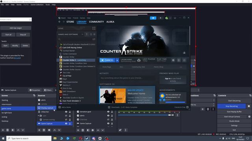Click the blue Cancel launch button
252x141 pixels.
point(107,60)
